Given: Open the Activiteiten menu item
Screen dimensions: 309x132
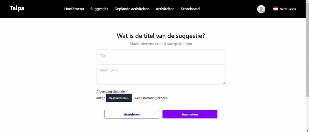Looking at the screenshot, I should click(x=165, y=9).
